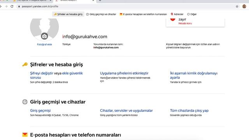Screen dimensions: 249x140
Task: Switch to the Yandex Passport browser tab
Action: (x=75, y=1)
